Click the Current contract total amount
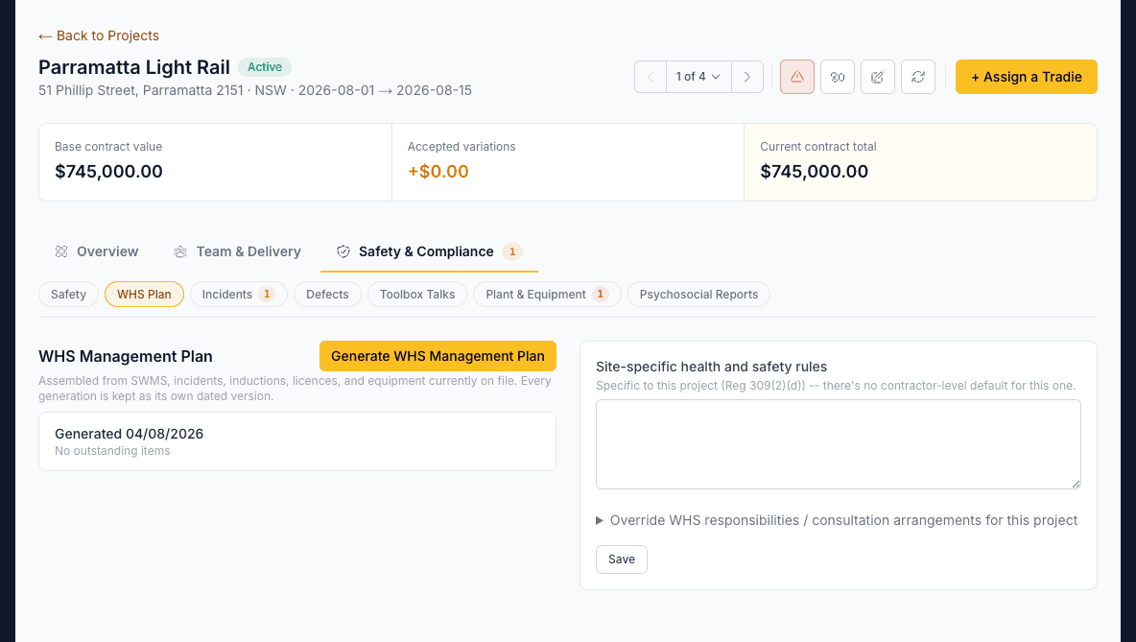1136x642 pixels. point(815,171)
